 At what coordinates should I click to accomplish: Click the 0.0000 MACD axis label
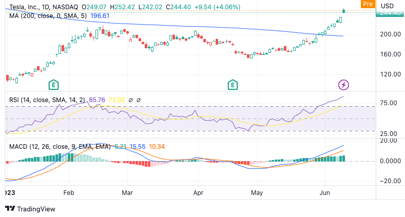(390, 161)
